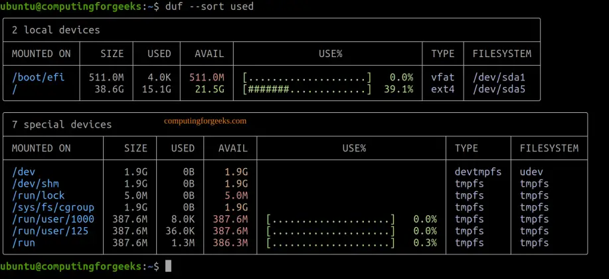Screen dimensions: 609x279
Task: Click the ext4 type value
Action: pos(442,89)
